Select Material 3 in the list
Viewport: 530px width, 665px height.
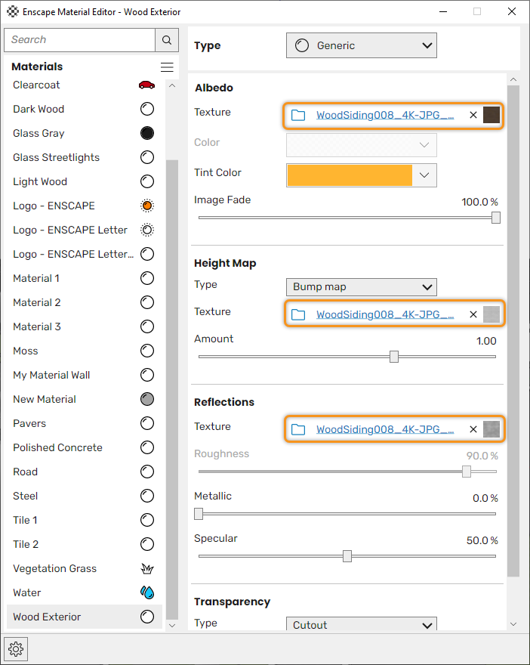[85, 326]
